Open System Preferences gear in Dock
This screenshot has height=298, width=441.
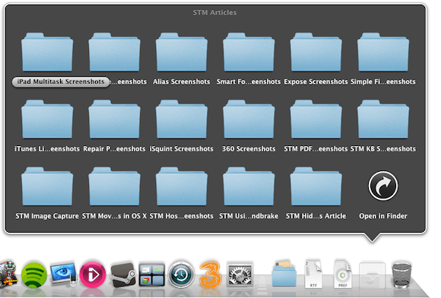(240, 274)
